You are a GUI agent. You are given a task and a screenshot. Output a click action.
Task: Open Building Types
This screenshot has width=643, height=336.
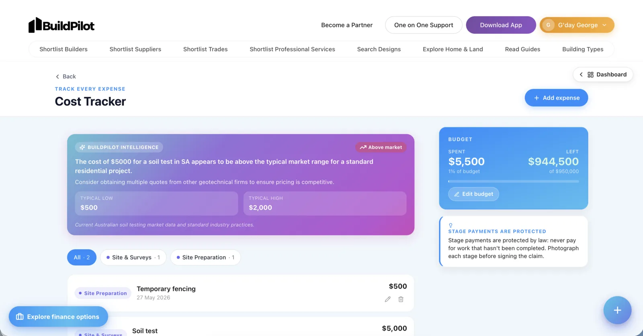click(583, 49)
